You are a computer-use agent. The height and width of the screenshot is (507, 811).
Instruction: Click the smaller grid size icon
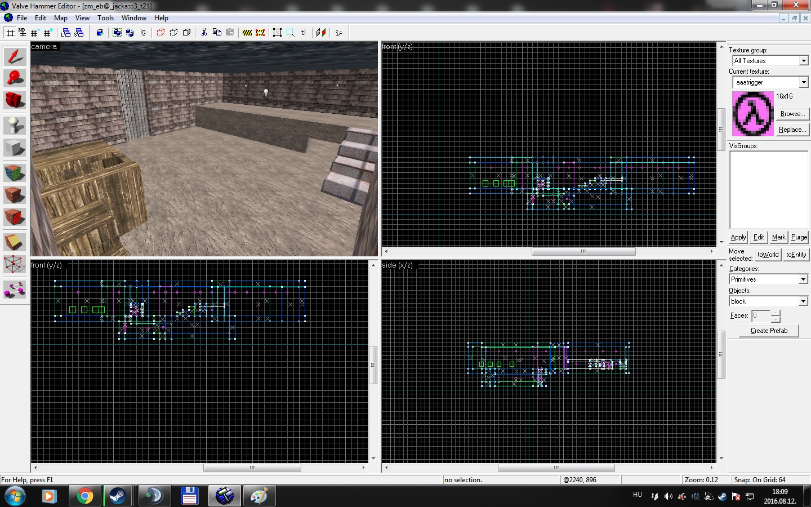(x=35, y=33)
